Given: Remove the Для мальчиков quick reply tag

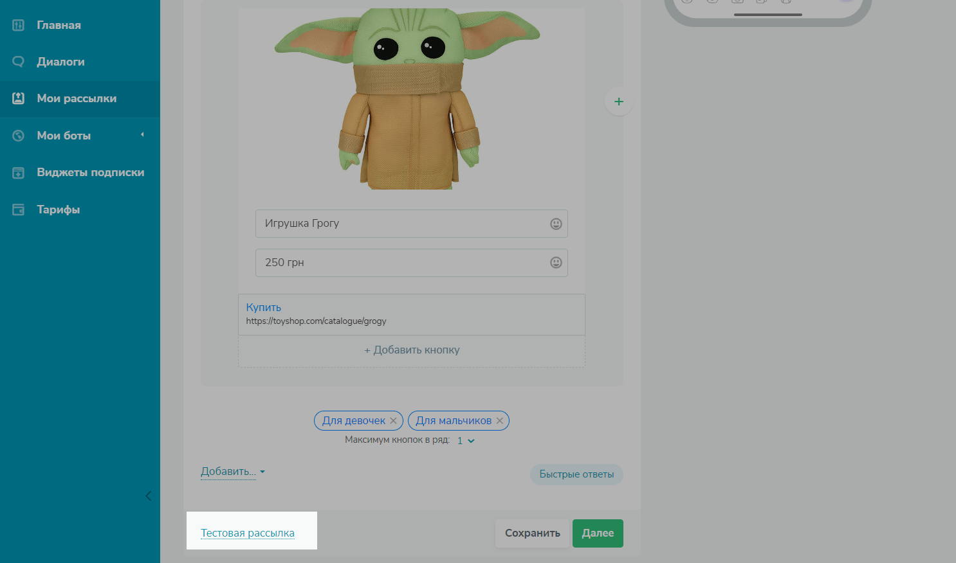Looking at the screenshot, I should [x=499, y=421].
